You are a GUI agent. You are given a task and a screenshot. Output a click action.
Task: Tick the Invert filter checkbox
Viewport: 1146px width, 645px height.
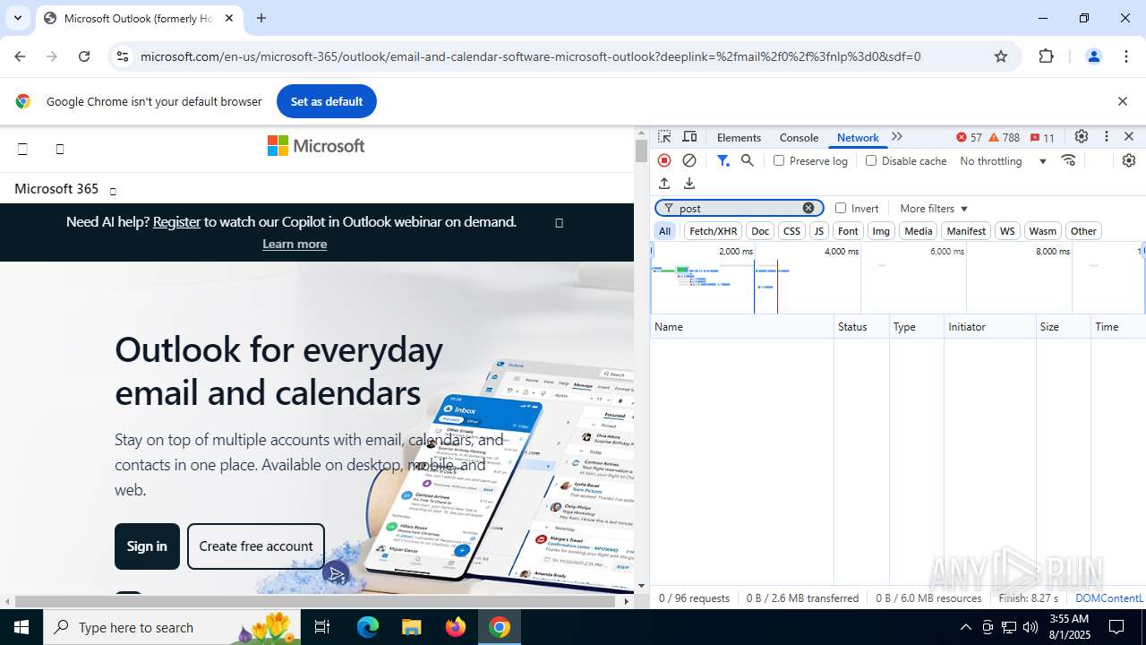point(841,208)
